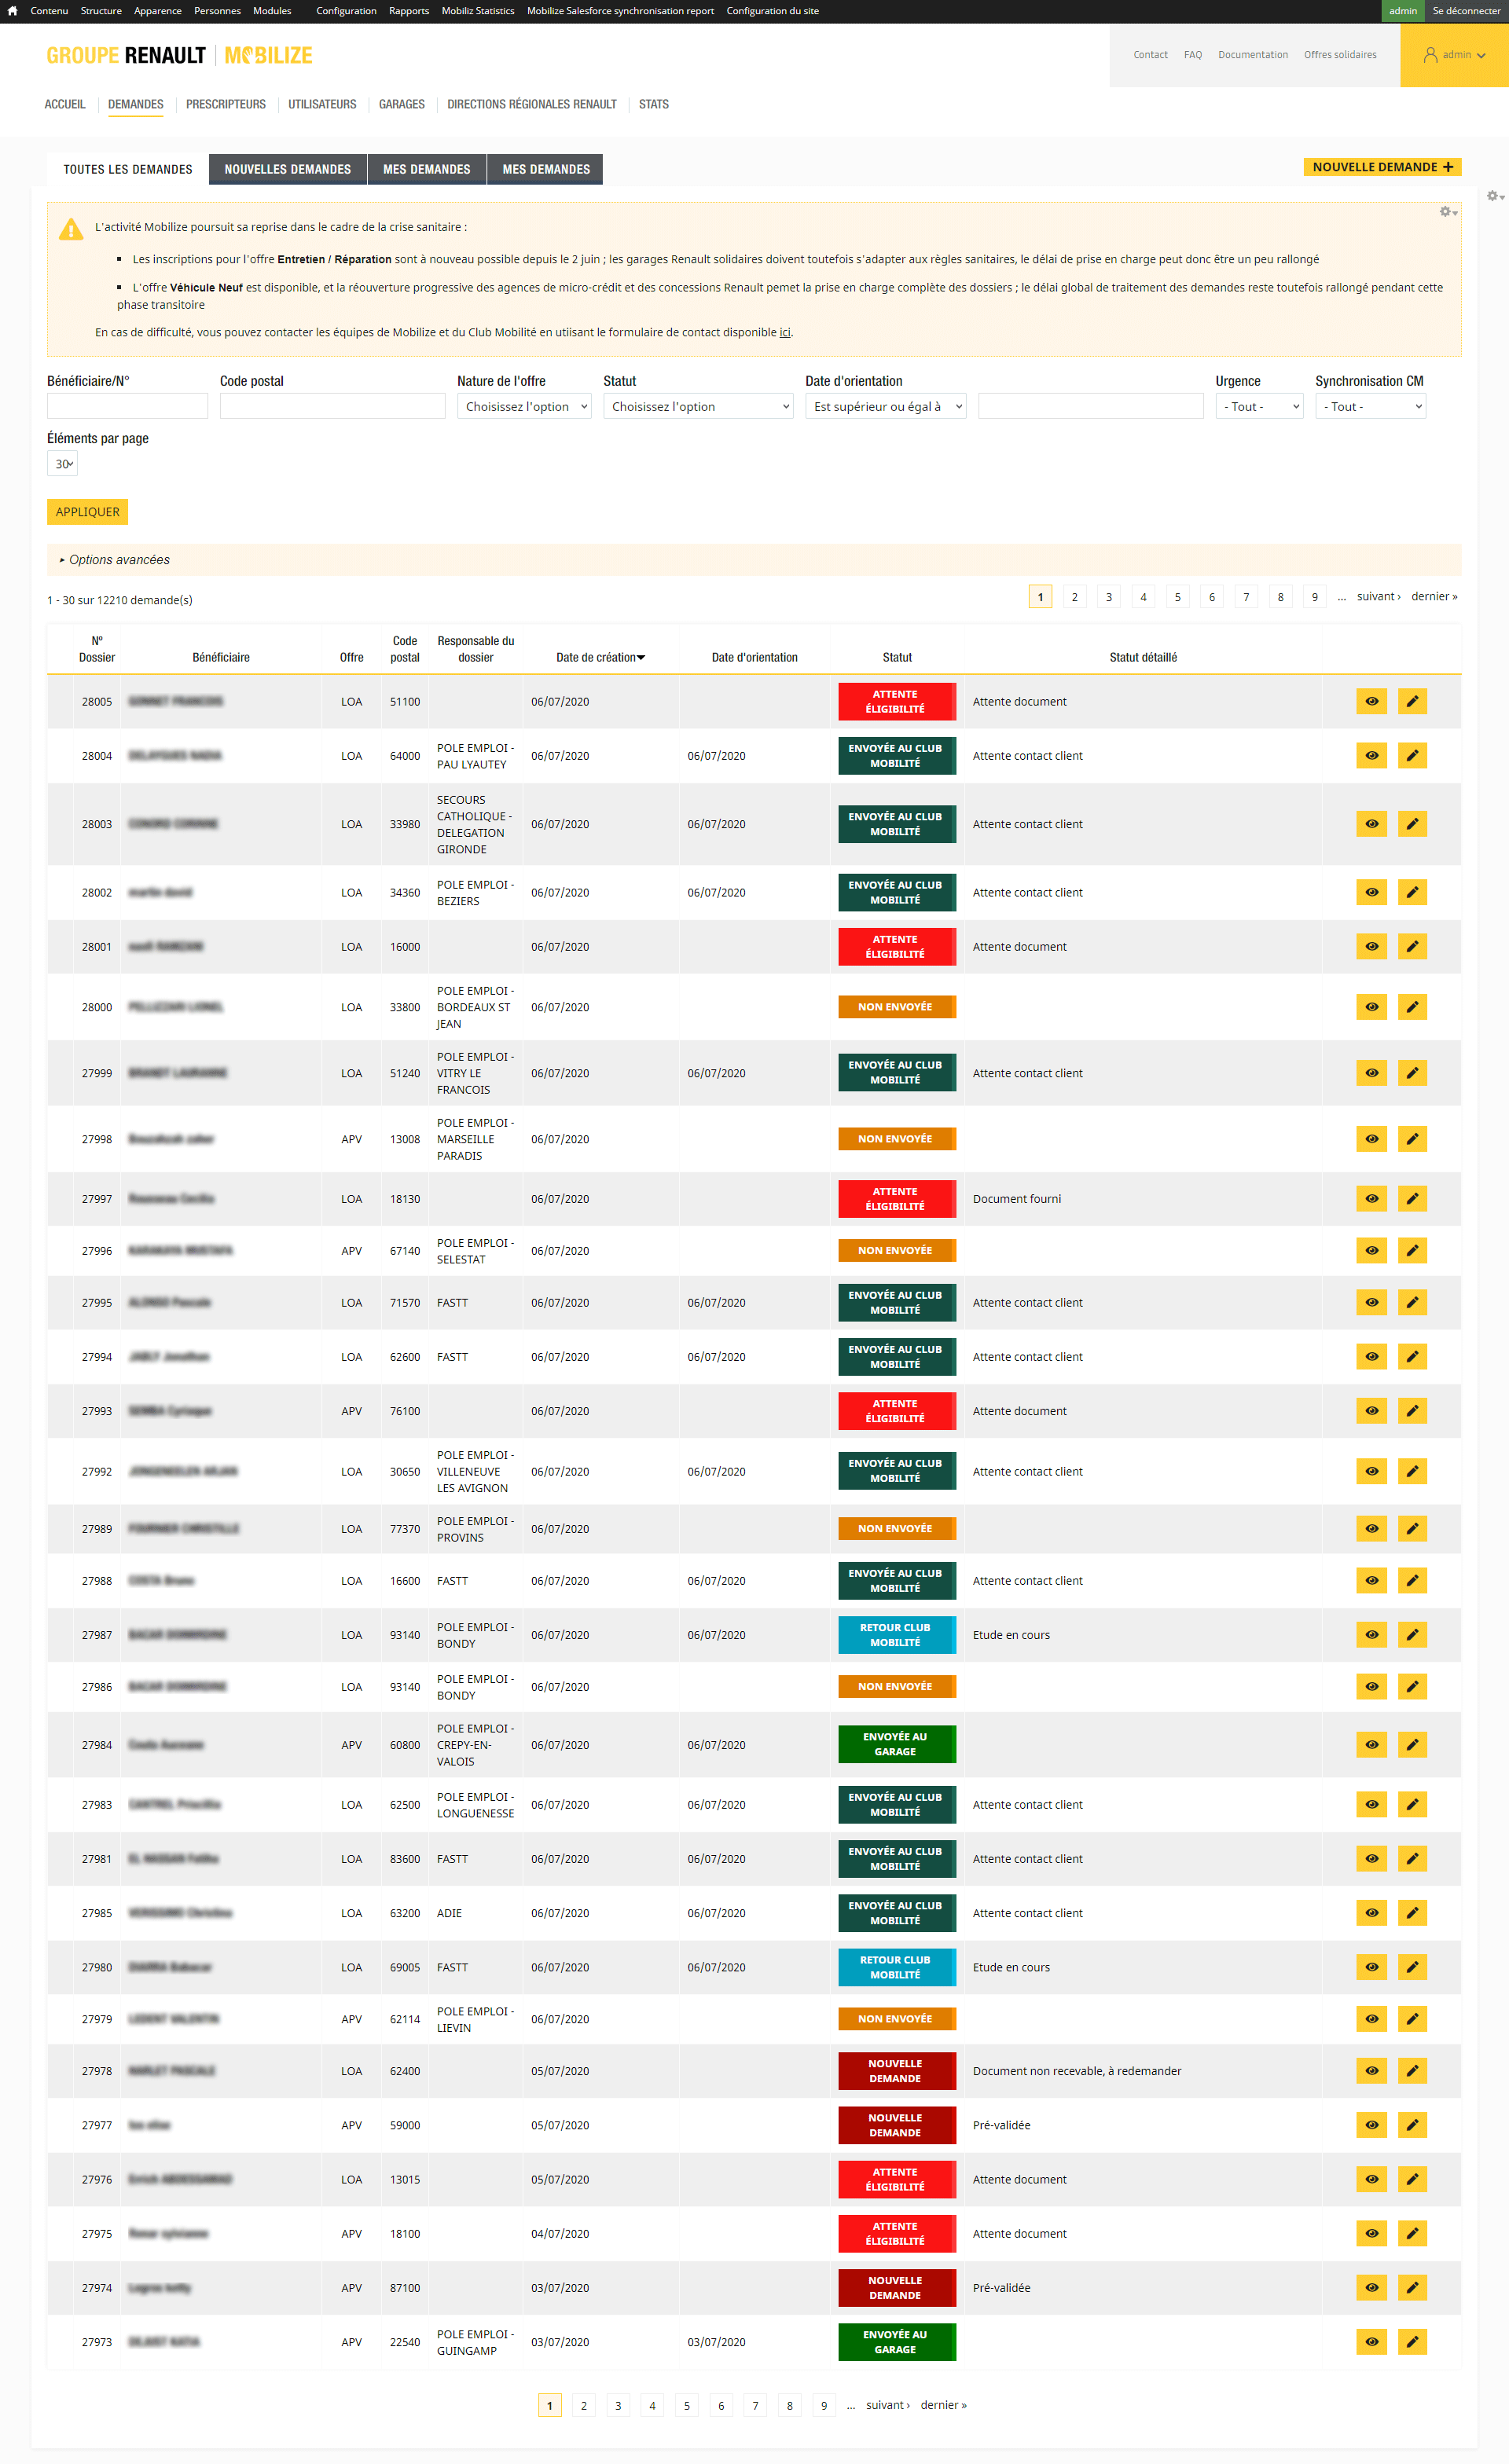Edit dossier 27973 with its pencil icon

tap(1412, 2342)
